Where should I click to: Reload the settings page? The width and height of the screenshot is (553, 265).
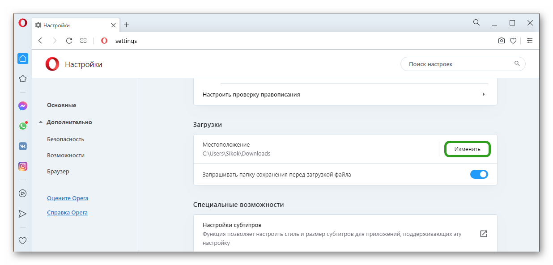[x=69, y=41]
